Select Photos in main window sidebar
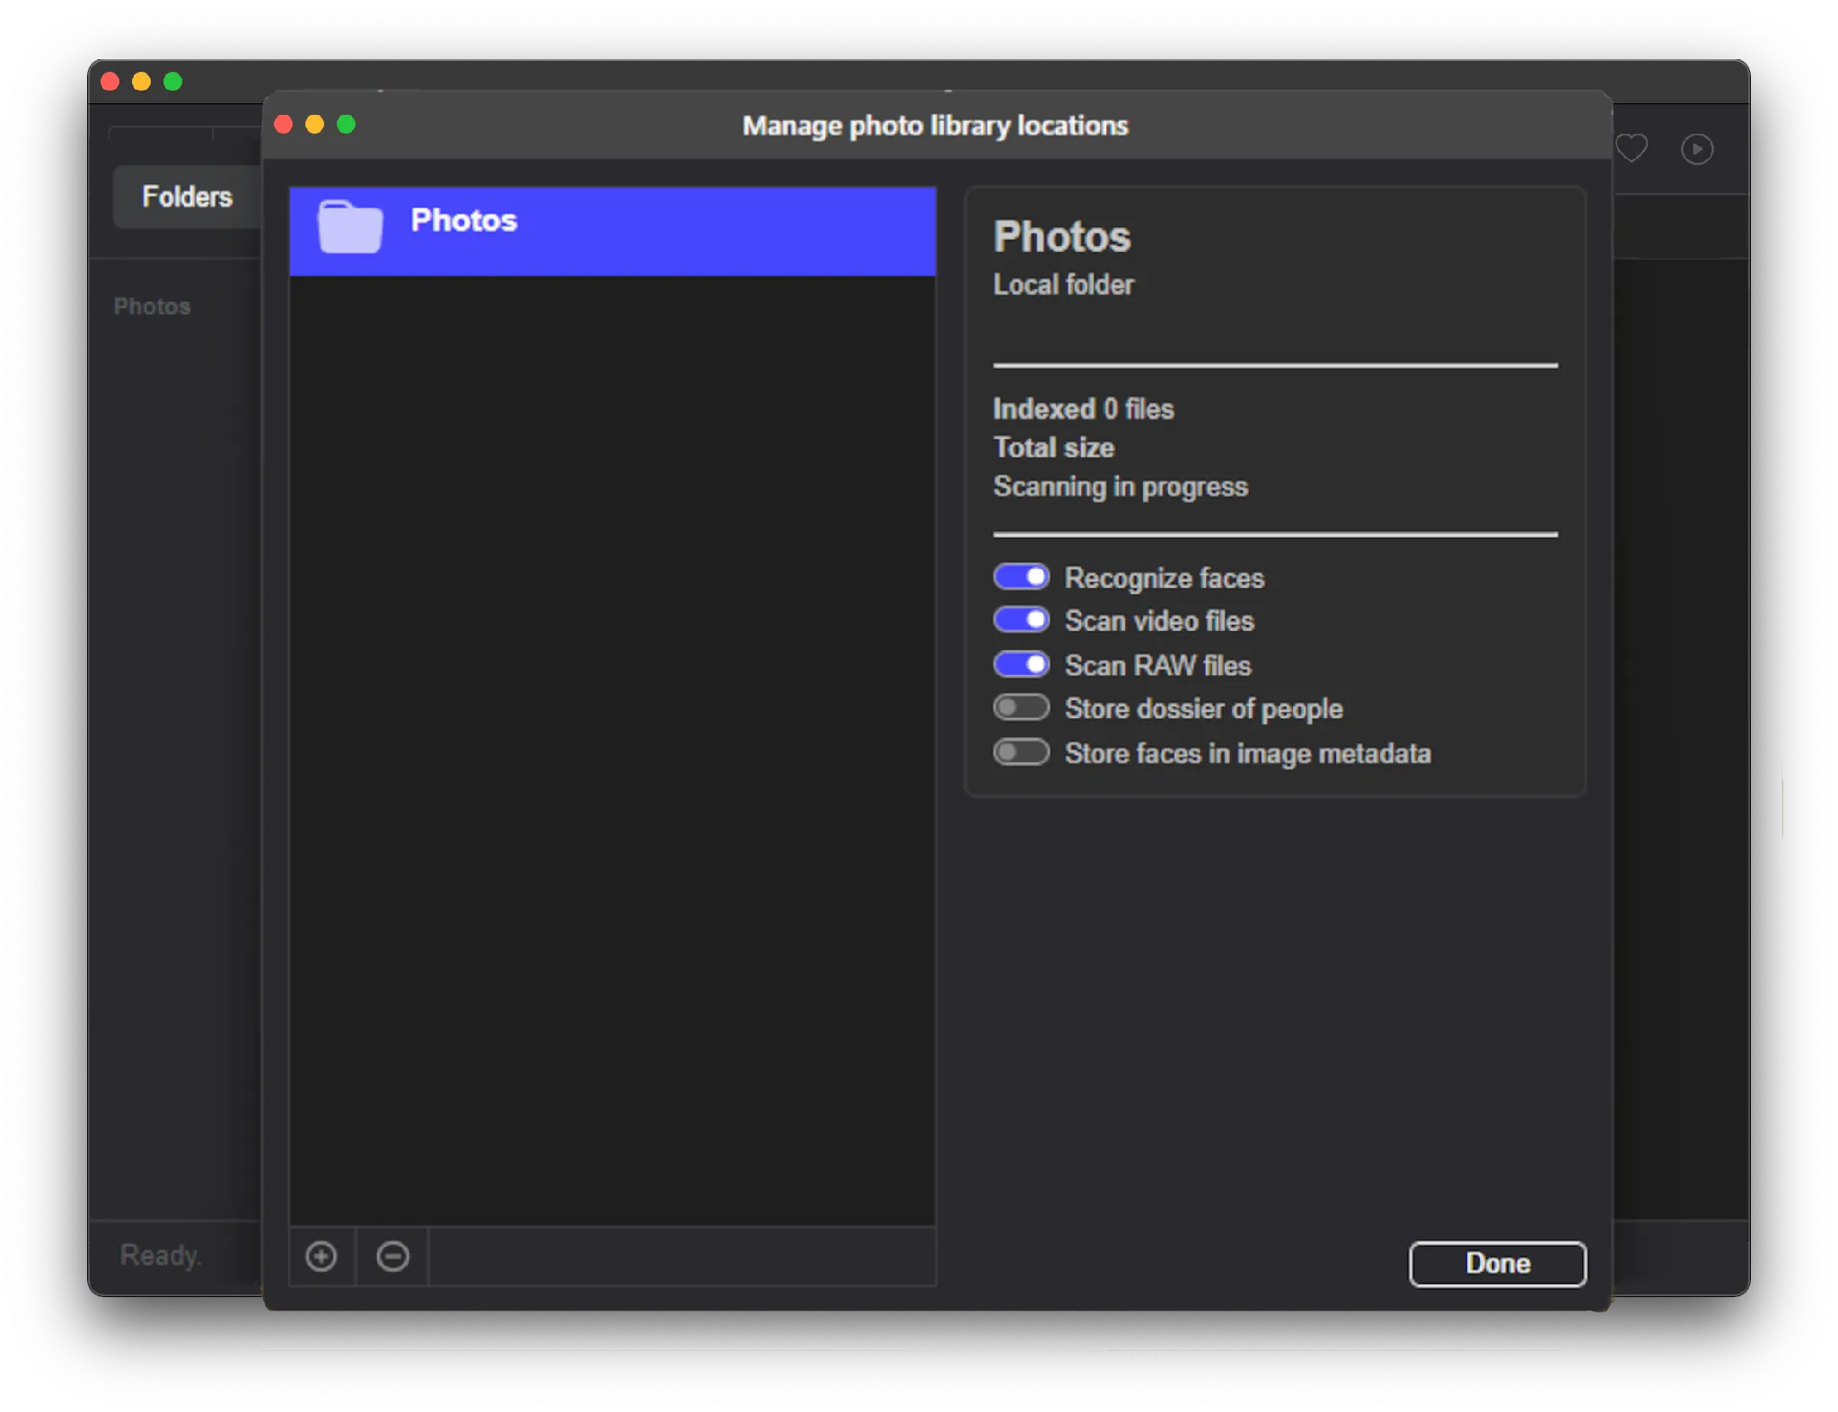The image size is (1838, 1412). (152, 306)
